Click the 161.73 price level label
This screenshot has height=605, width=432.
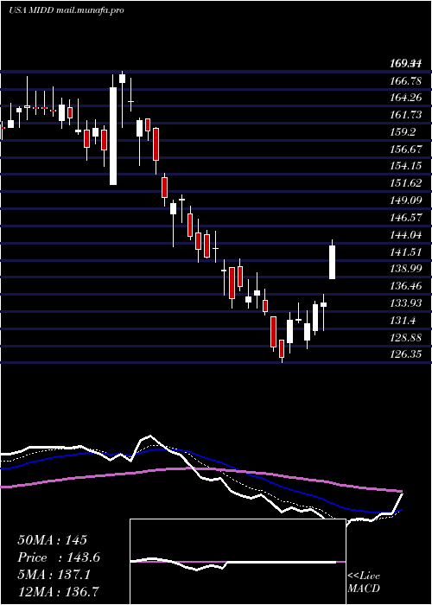point(406,115)
